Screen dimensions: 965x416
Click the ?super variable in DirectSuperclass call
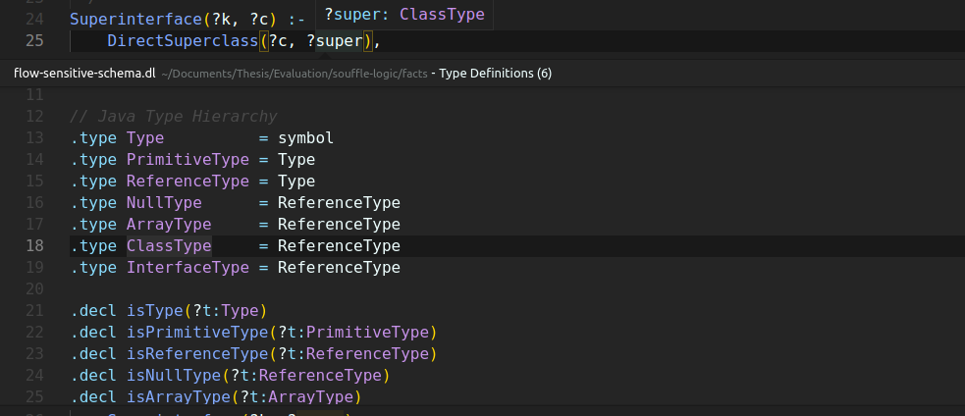tap(339, 41)
